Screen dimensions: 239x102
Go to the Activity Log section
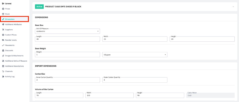10,77
